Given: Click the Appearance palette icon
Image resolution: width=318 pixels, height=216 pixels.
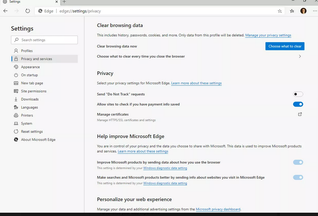Looking at the screenshot, I should [16, 67].
